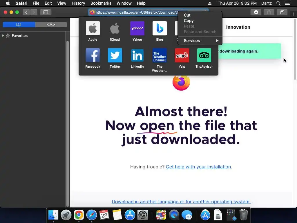Open the Window menu

124,3
